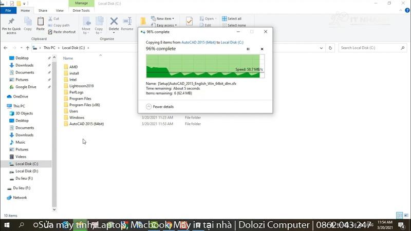Image resolution: width=411 pixels, height=231 pixels.
Task: Collapse the ribbon with chevron
Action: coord(401,10)
